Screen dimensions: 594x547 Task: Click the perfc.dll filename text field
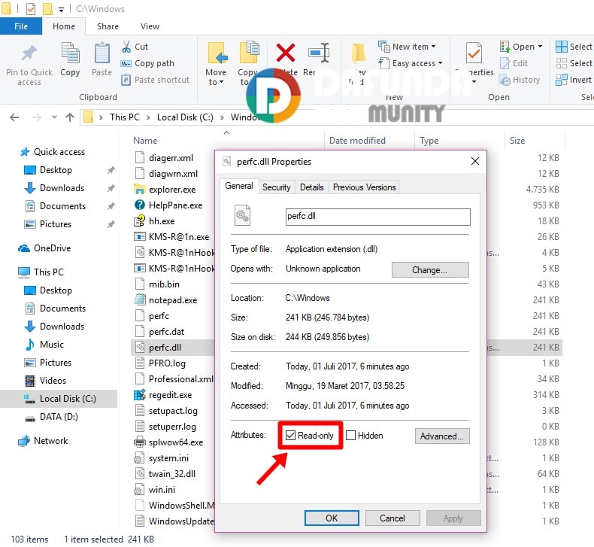(x=377, y=217)
